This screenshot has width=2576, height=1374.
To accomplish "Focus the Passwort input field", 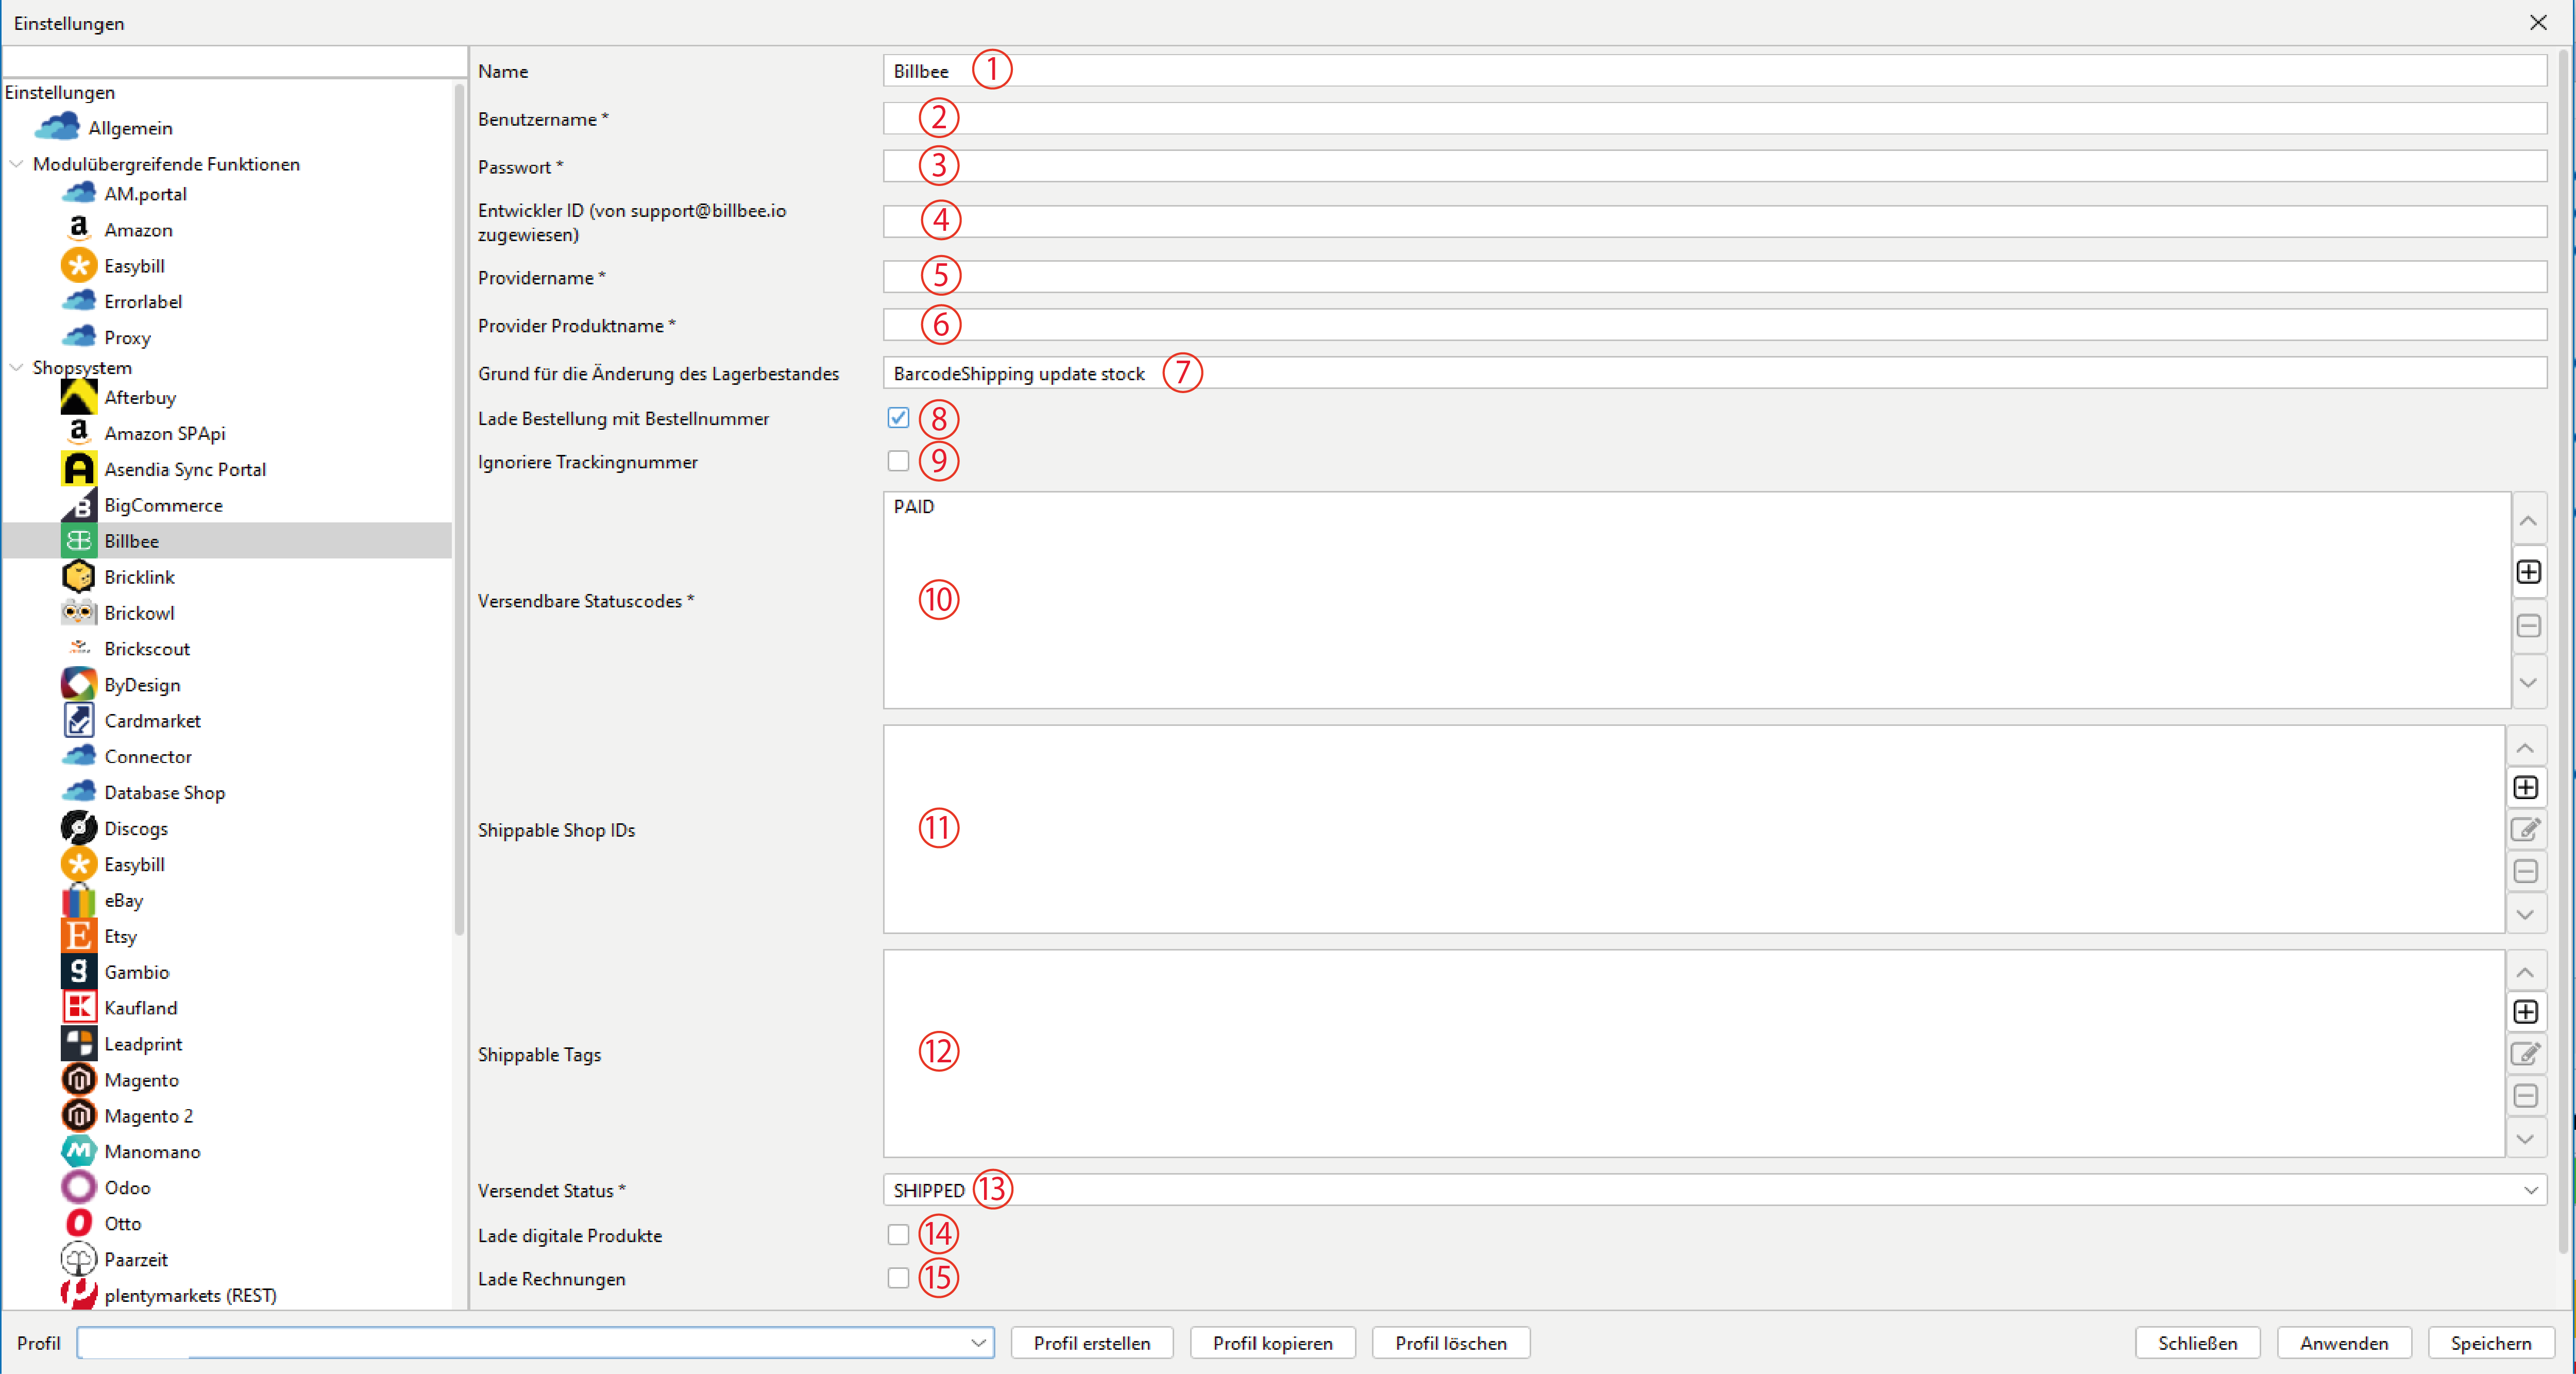I will [x=1714, y=167].
